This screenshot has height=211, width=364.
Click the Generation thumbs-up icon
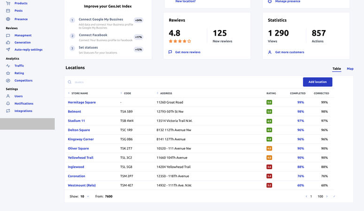click(x=8, y=42)
